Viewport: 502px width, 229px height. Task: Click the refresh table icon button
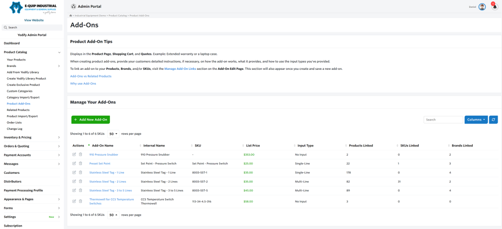coord(494,120)
